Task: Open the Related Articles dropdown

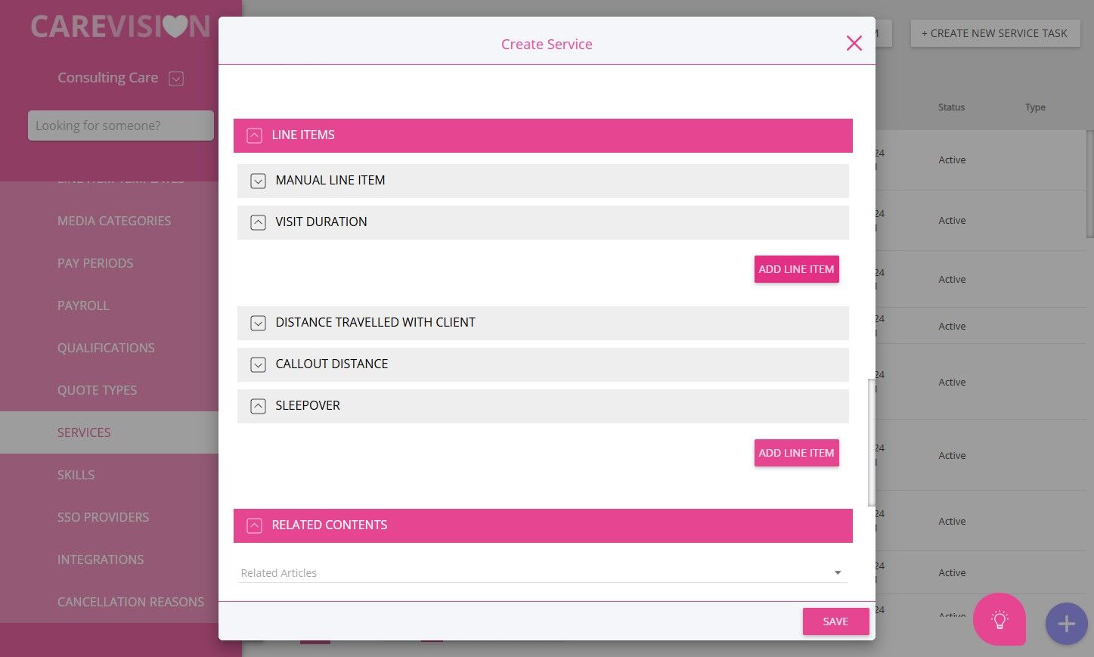Action: tap(837, 573)
